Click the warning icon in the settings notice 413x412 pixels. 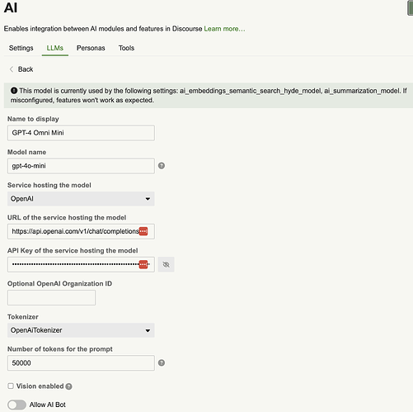coord(14,91)
